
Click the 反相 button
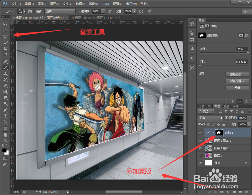[x=237, y=88]
